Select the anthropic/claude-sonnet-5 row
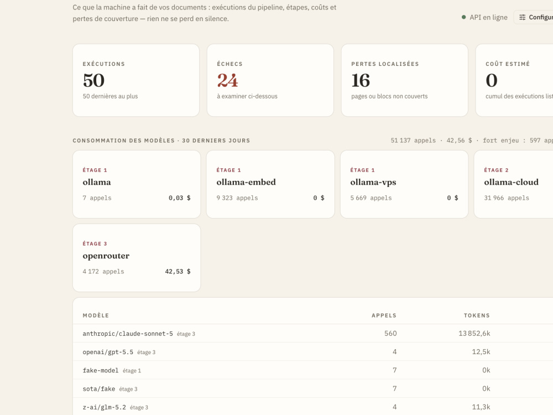 point(313,334)
